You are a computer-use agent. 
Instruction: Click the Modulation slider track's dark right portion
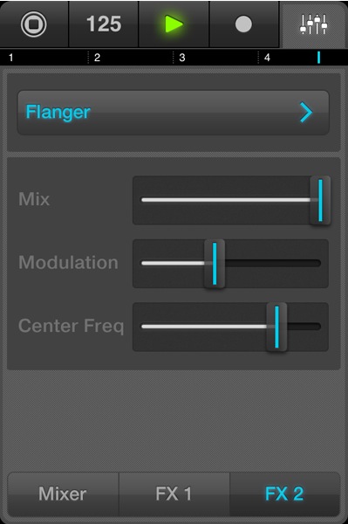[x=273, y=264]
